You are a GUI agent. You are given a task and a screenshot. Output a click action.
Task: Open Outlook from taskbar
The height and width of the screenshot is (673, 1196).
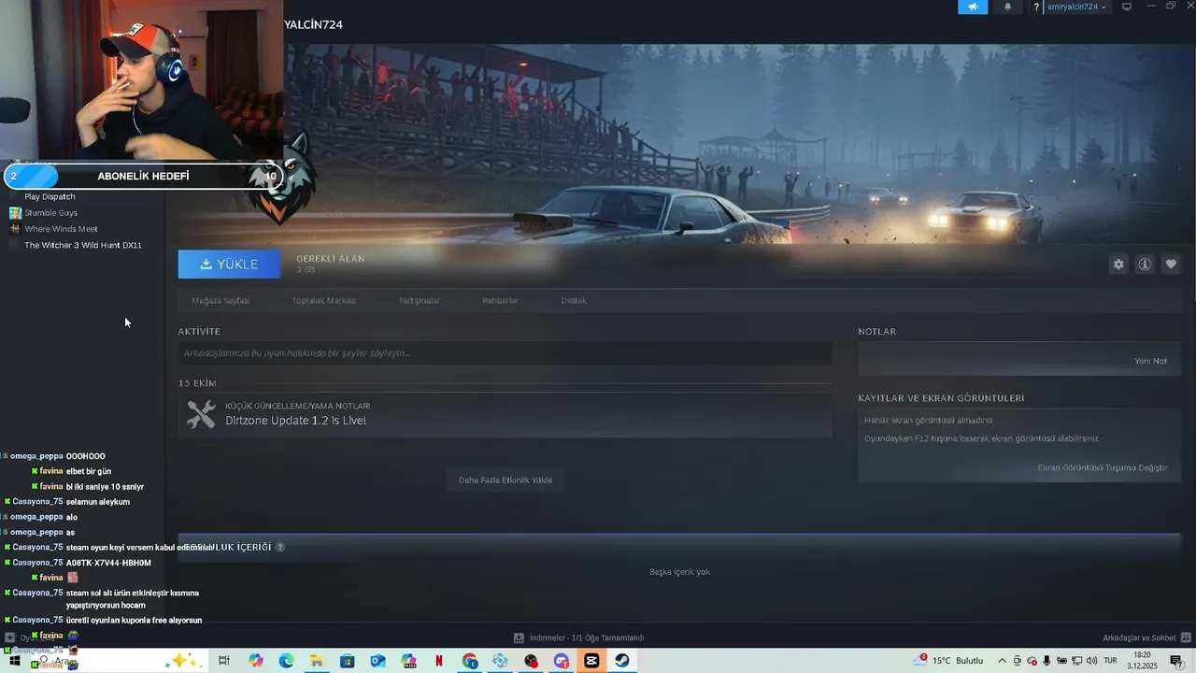point(377,661)
